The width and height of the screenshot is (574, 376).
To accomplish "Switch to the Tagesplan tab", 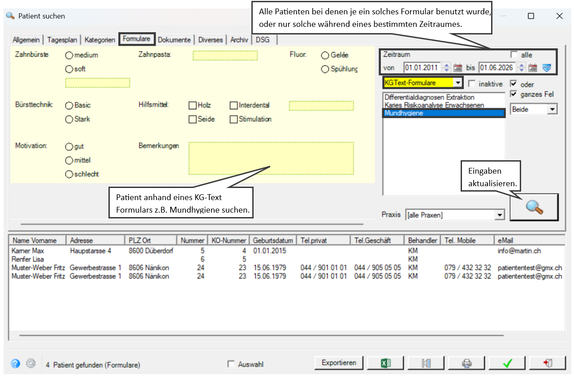I will [62, 40].
